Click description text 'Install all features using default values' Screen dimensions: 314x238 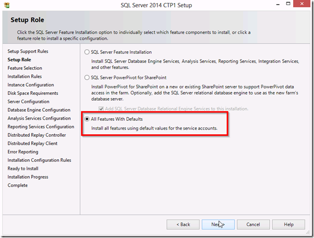click(154, 128)
